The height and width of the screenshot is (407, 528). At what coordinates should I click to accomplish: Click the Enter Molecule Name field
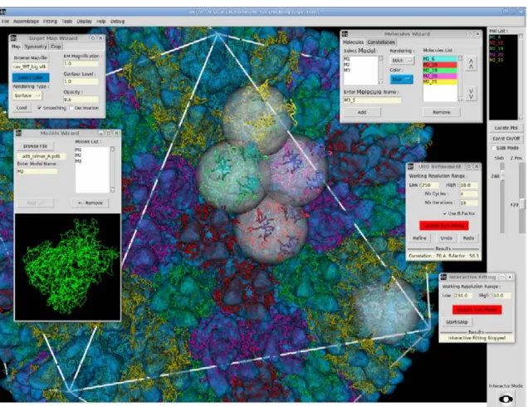pos(372,100)
